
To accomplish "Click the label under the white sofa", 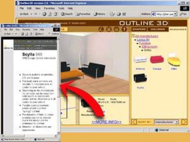I will (140, 69).
